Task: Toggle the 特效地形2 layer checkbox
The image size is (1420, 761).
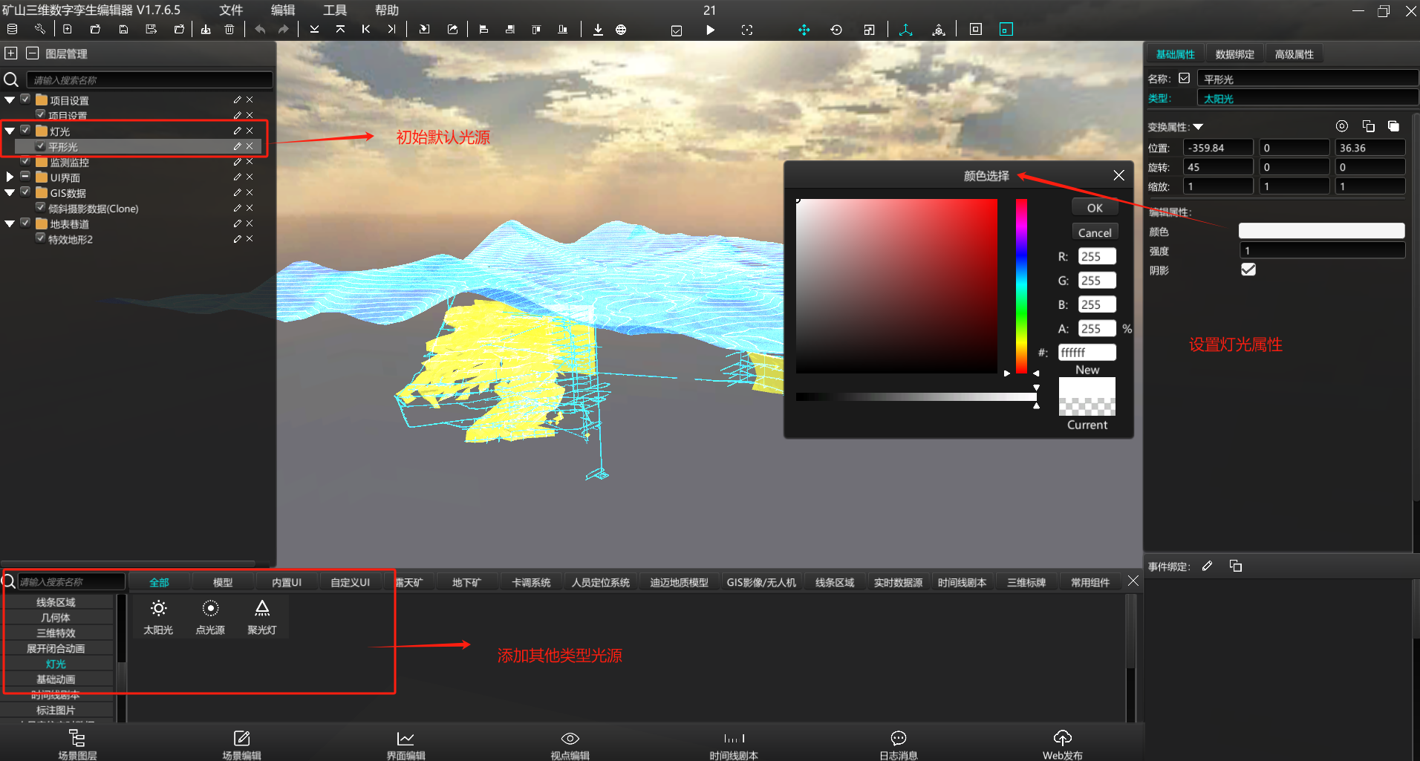Action: pos(41,238)
